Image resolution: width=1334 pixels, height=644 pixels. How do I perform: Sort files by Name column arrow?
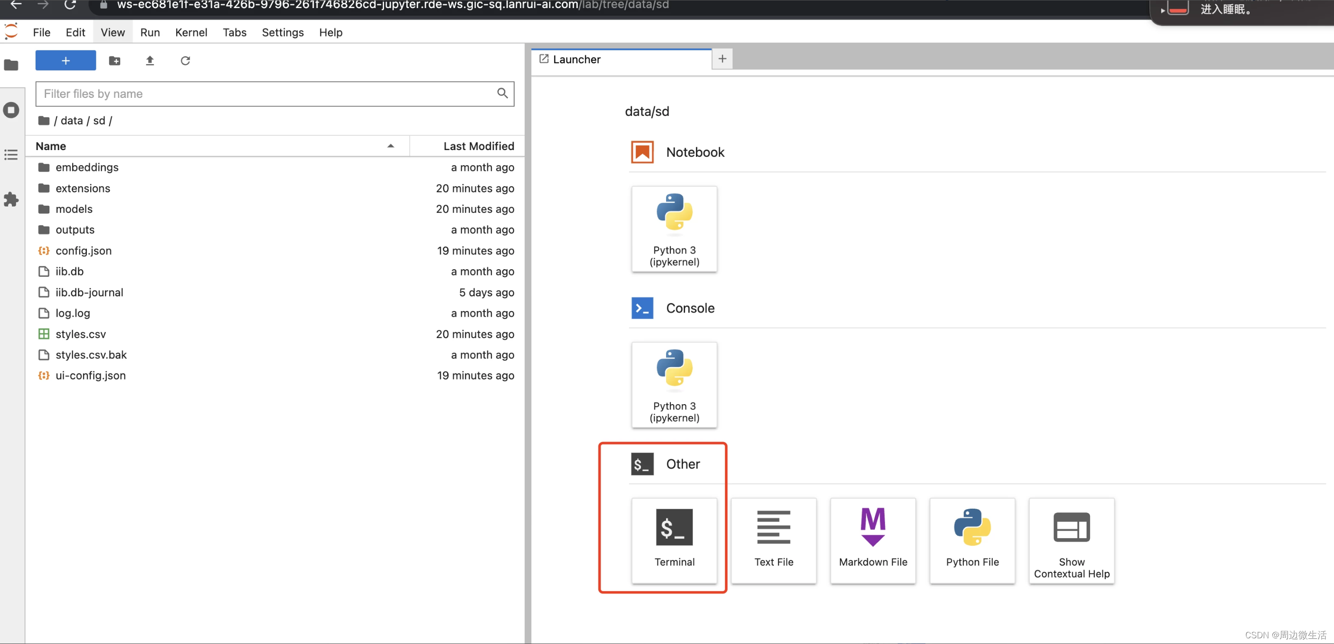(390, 146)
